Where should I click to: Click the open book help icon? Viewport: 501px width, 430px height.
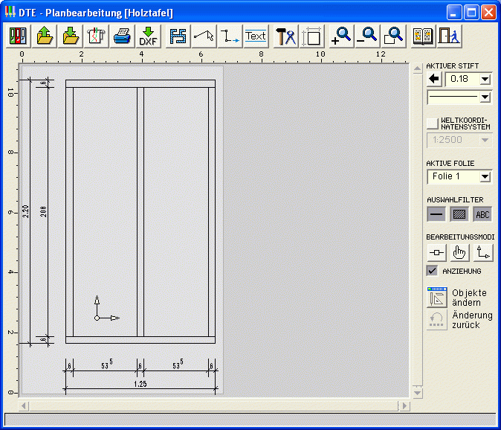click(x=423, y=36)
